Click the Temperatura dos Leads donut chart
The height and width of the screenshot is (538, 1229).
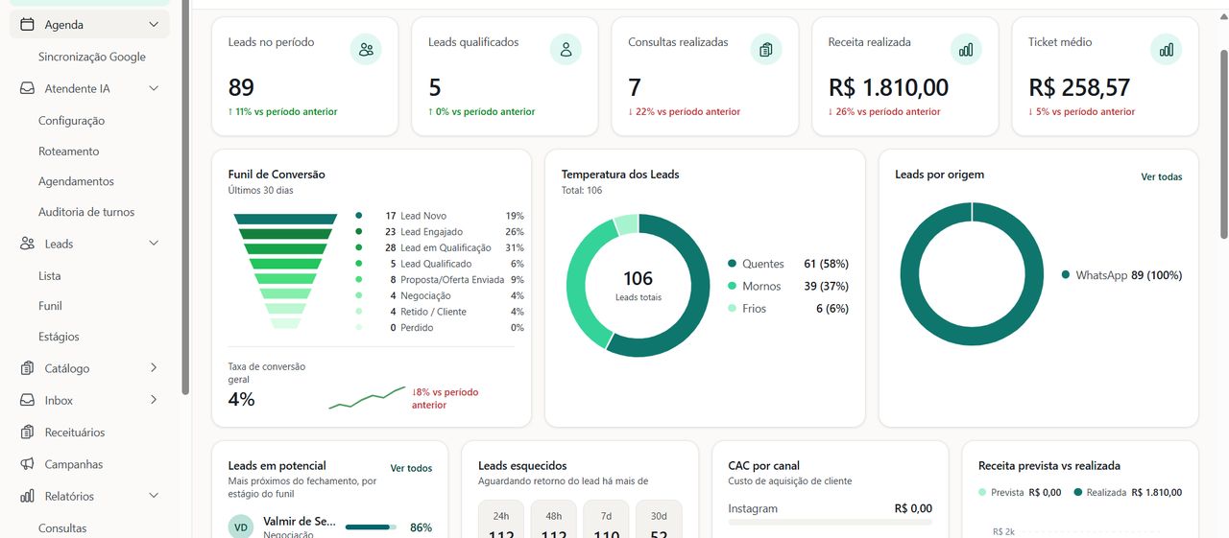[x=638, y=286]
